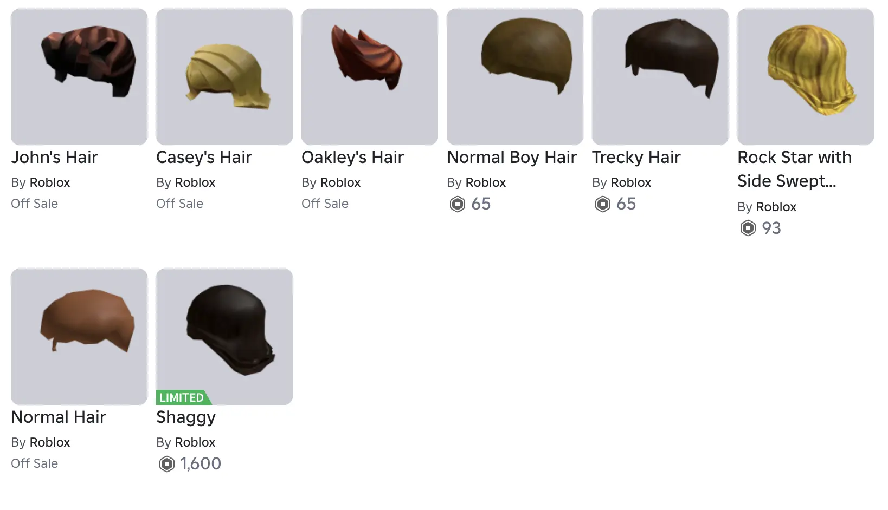The image size is (888, 510).
Task: Open the Oakley's Hair title link
Action: pyautogui.click(x=352, y=157)
